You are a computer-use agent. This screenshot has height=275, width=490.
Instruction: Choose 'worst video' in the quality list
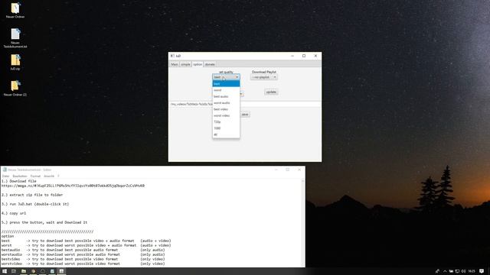coord(226,115)
